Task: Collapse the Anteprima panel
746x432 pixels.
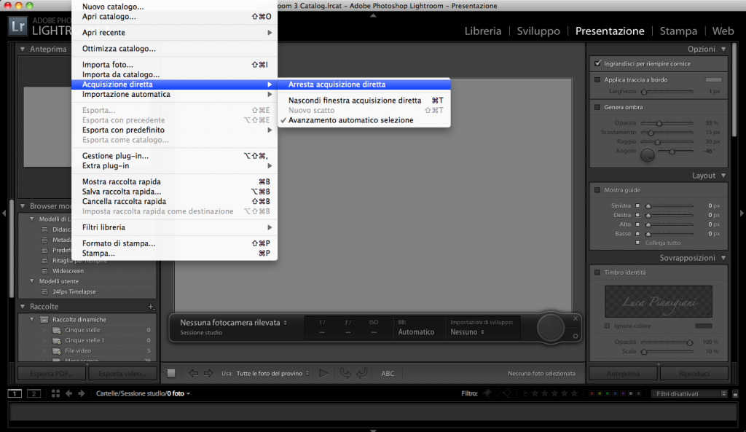Action: pos(23,49)
